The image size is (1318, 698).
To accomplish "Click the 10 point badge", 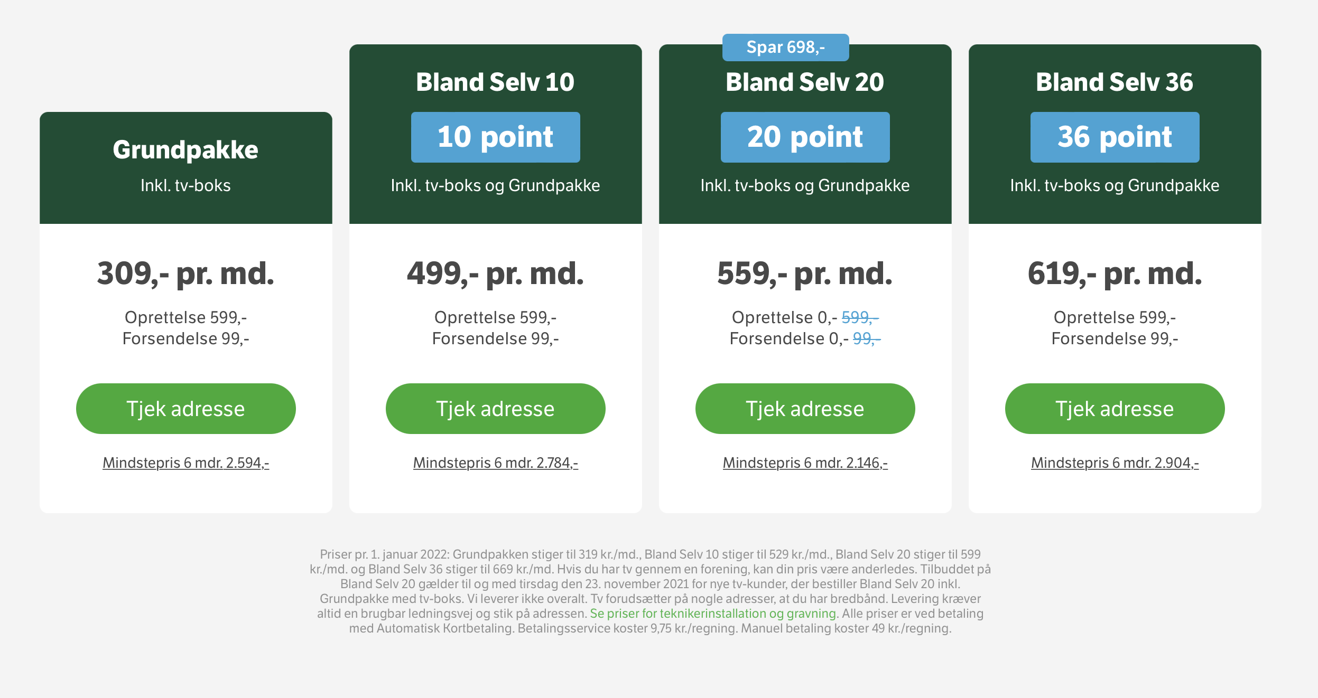I will click(495, 137).
